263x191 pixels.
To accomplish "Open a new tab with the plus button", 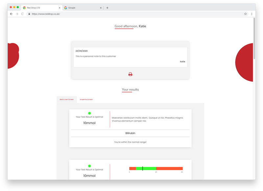I will pos(108,8).
